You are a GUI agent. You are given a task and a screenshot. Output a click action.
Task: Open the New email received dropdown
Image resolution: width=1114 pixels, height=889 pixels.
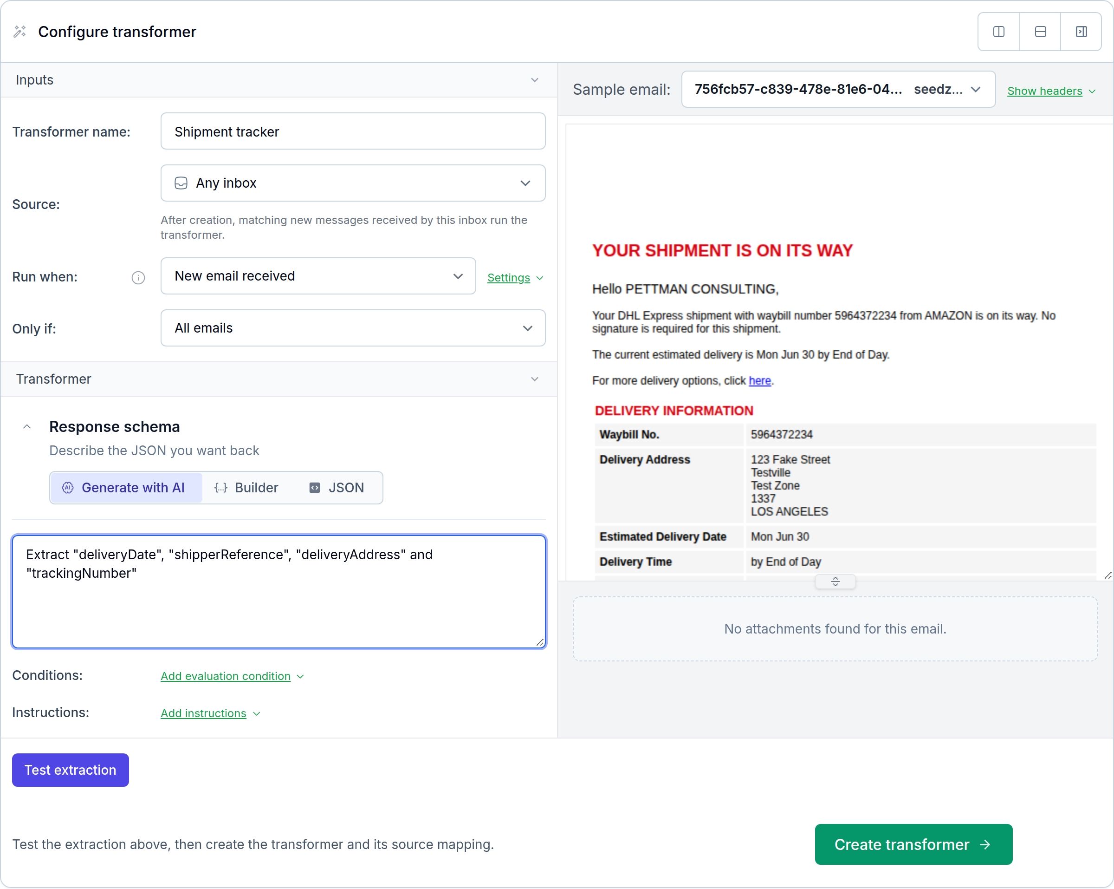pos(318,276)
